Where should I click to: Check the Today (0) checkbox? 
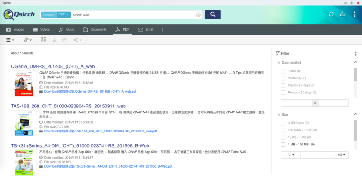283,71
